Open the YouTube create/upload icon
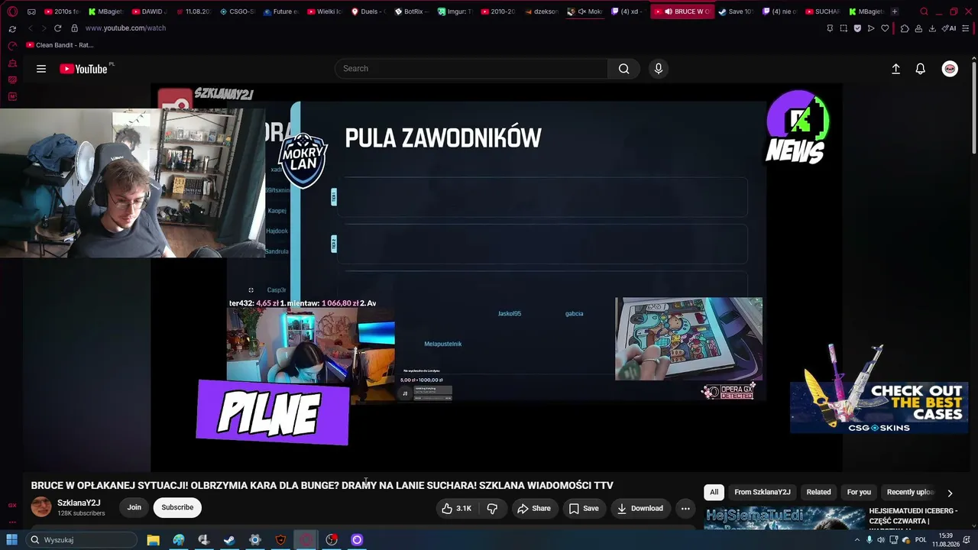Image resolution: width=978 pixels, height=550 pixels. [x=896, y=69]
